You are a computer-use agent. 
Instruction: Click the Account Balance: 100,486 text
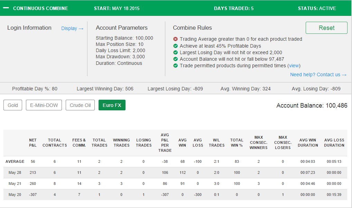click(x=312, y=106)
